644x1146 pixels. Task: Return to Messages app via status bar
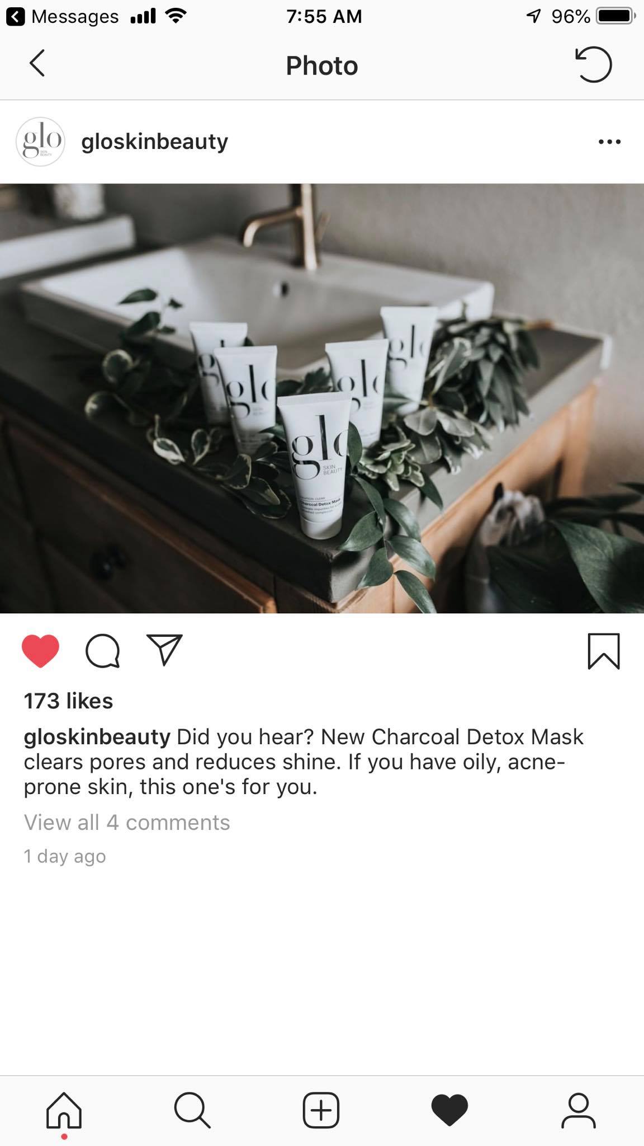pos(63,16)
